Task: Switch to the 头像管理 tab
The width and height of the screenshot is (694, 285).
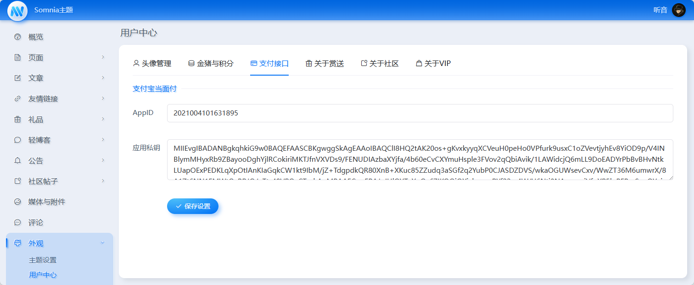Action: pyautogui.click(x=152, y=64)
